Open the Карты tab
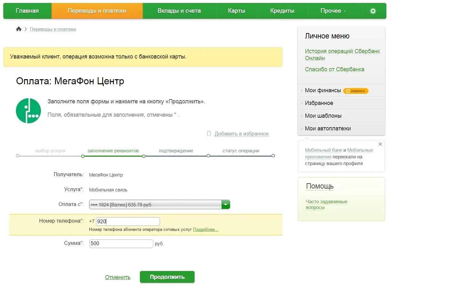The image size is (463, 290). [237, 11]
